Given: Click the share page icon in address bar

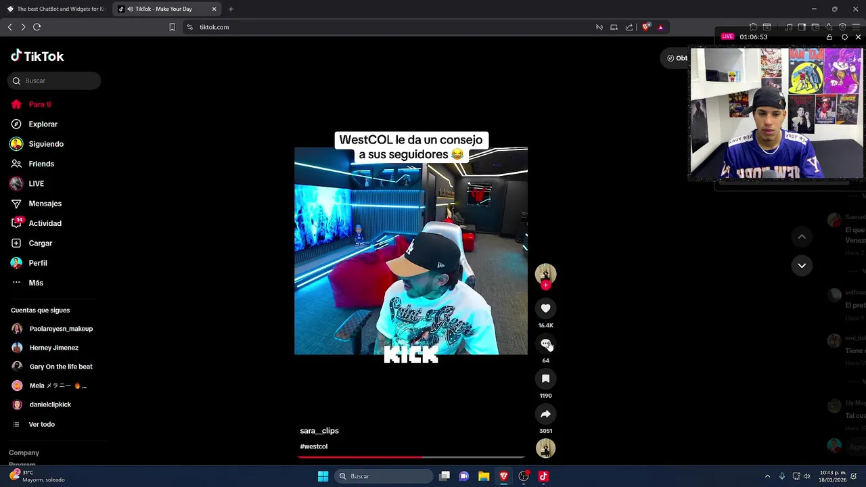Looking at the screenshot, I should click(x=629, y=27).
